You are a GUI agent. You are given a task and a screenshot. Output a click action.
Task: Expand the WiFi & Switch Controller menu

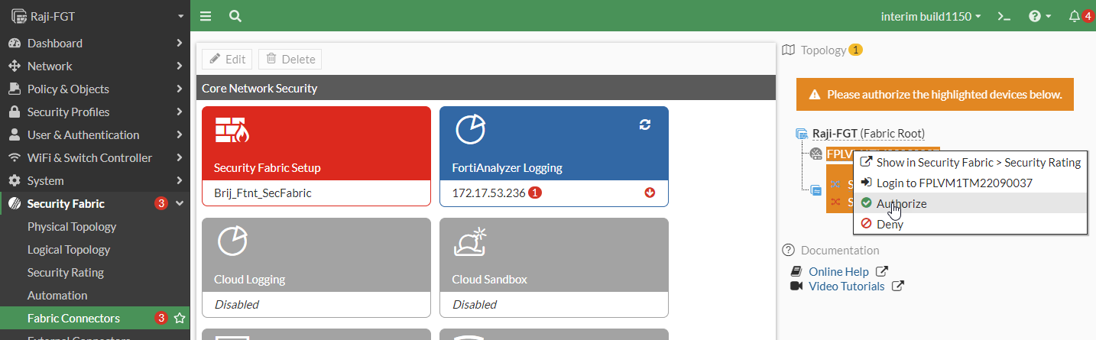(x=95, y=157)
